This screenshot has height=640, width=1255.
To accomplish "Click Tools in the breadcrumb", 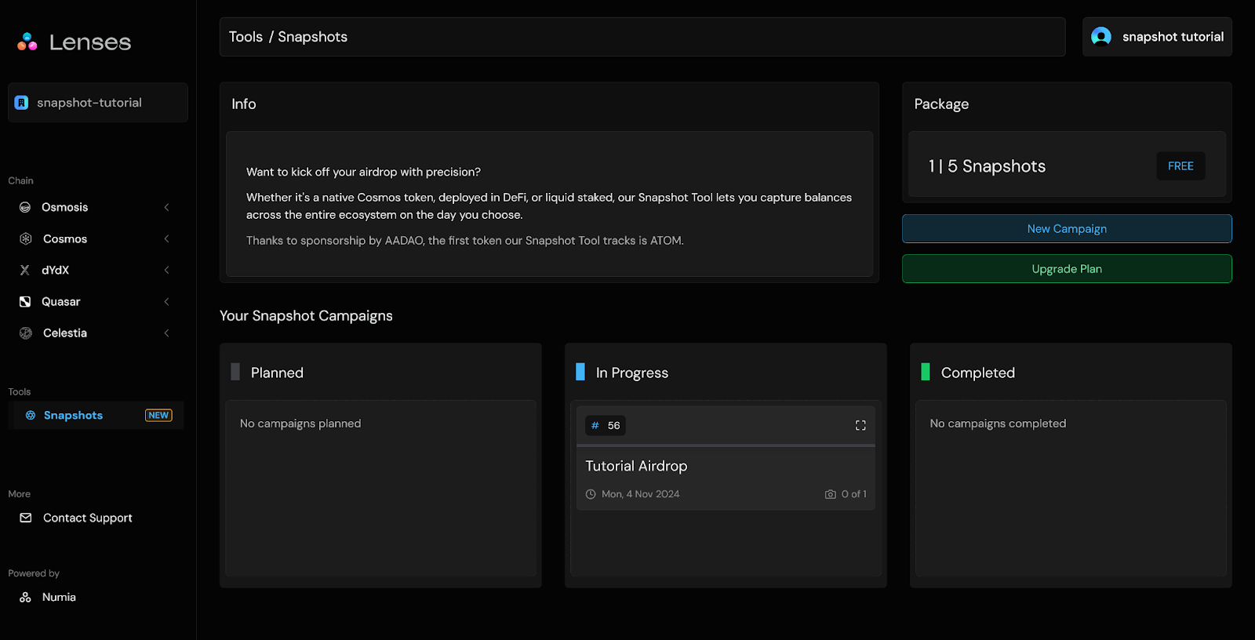I will pos(246,37).
